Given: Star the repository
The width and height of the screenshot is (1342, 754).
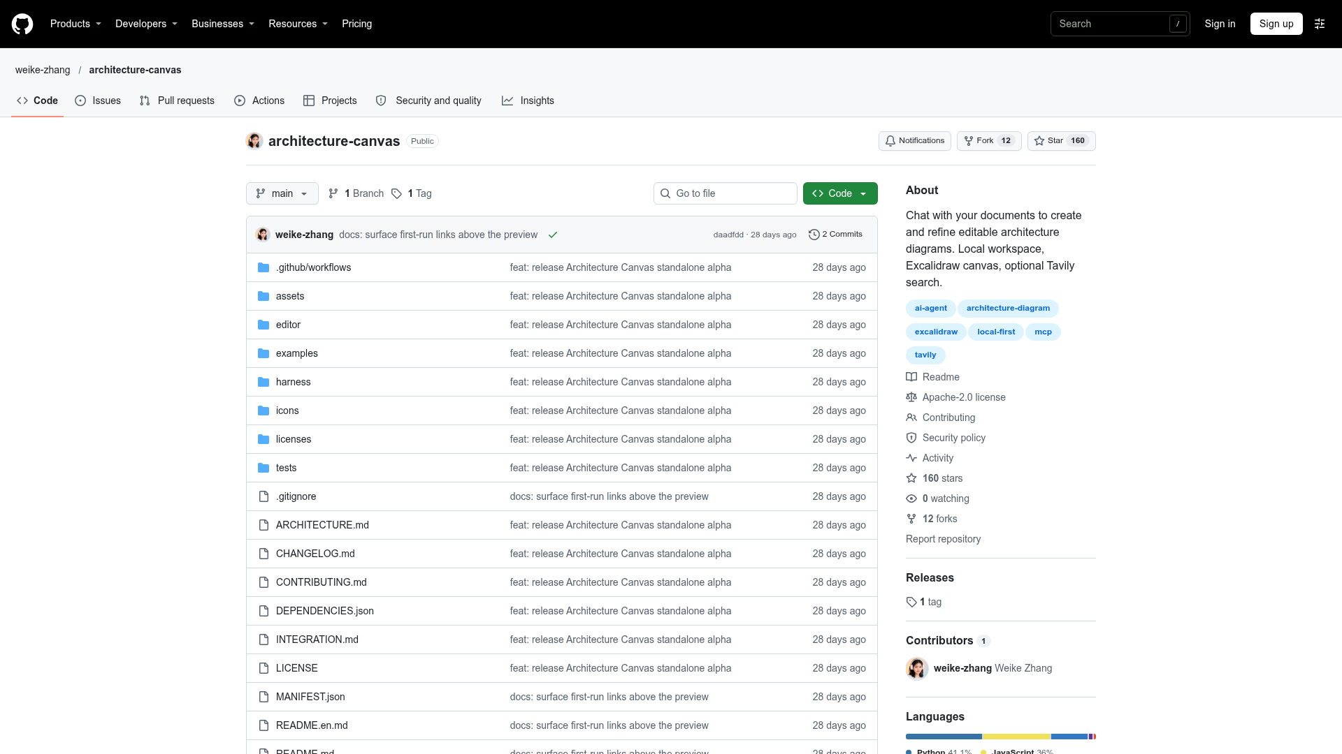Looking at the screenshot, I should click(x=1061, y=141).
